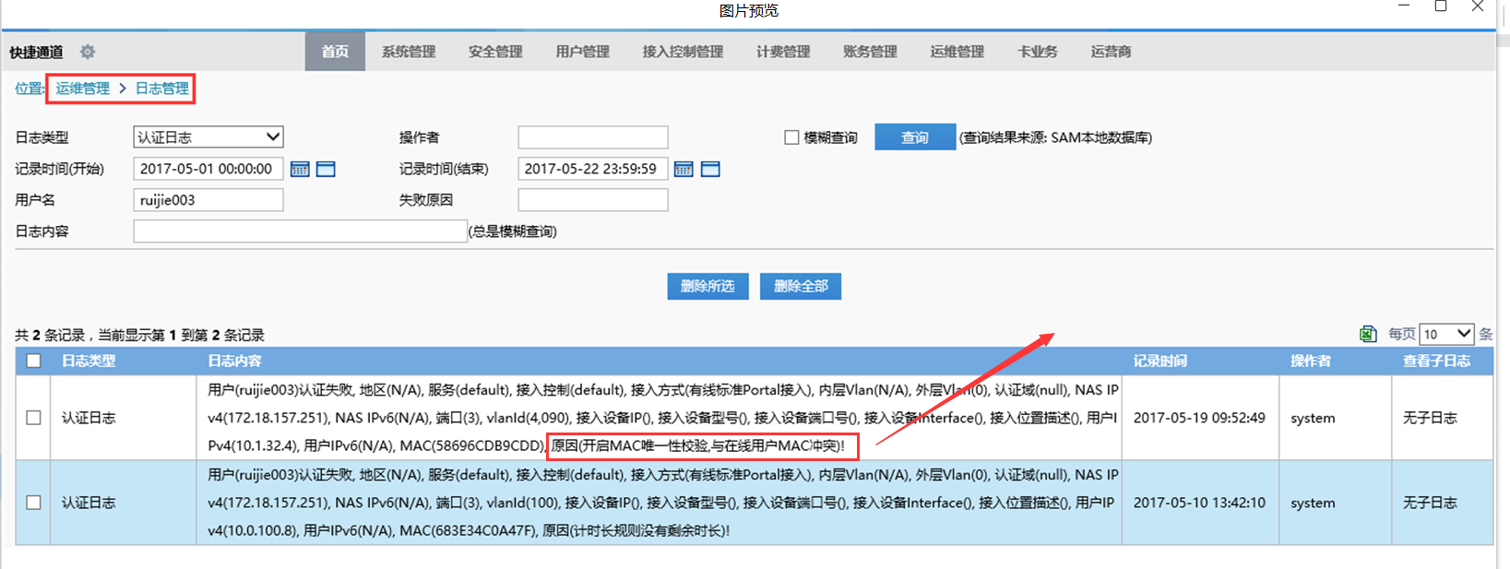1510x569 pixels.
Task: Click the MAC conflict failure reason text
Action: pos(698,445)
